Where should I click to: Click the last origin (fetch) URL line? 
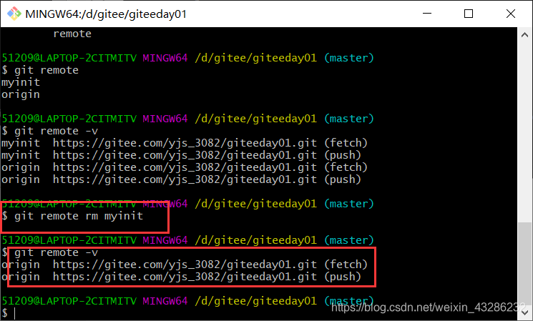tap(185, 265)
